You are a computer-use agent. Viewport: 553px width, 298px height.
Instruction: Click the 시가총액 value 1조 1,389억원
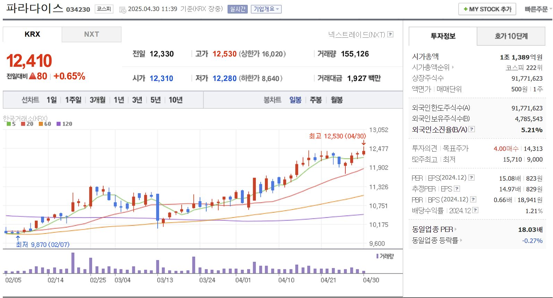point(521,57)
